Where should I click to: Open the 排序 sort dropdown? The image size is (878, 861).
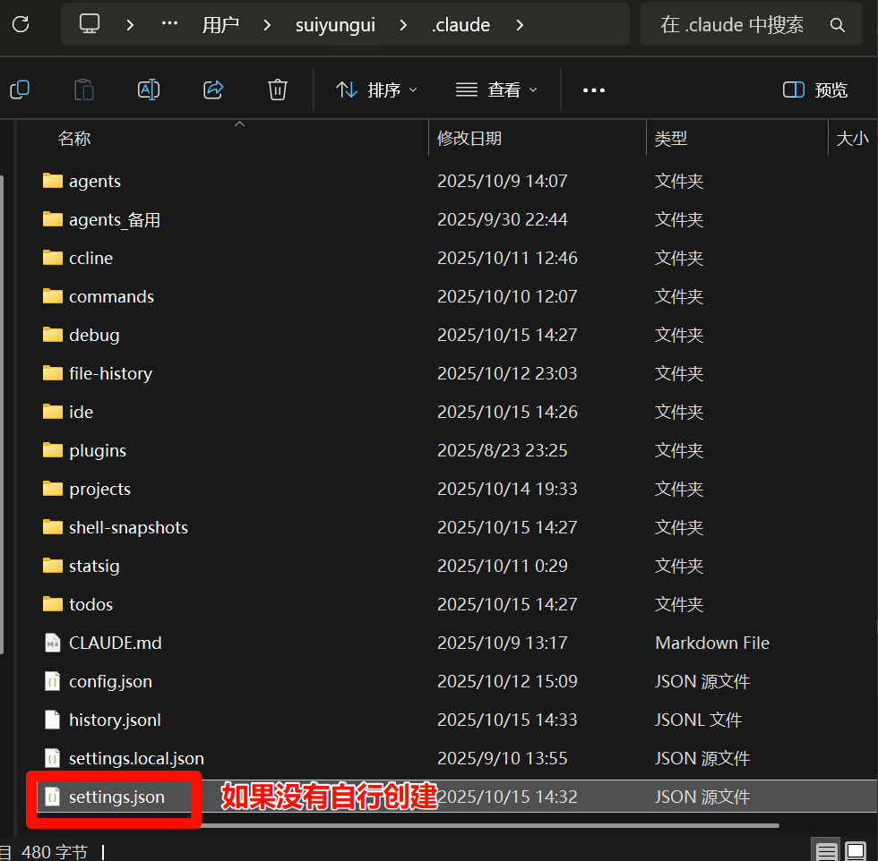376,90
